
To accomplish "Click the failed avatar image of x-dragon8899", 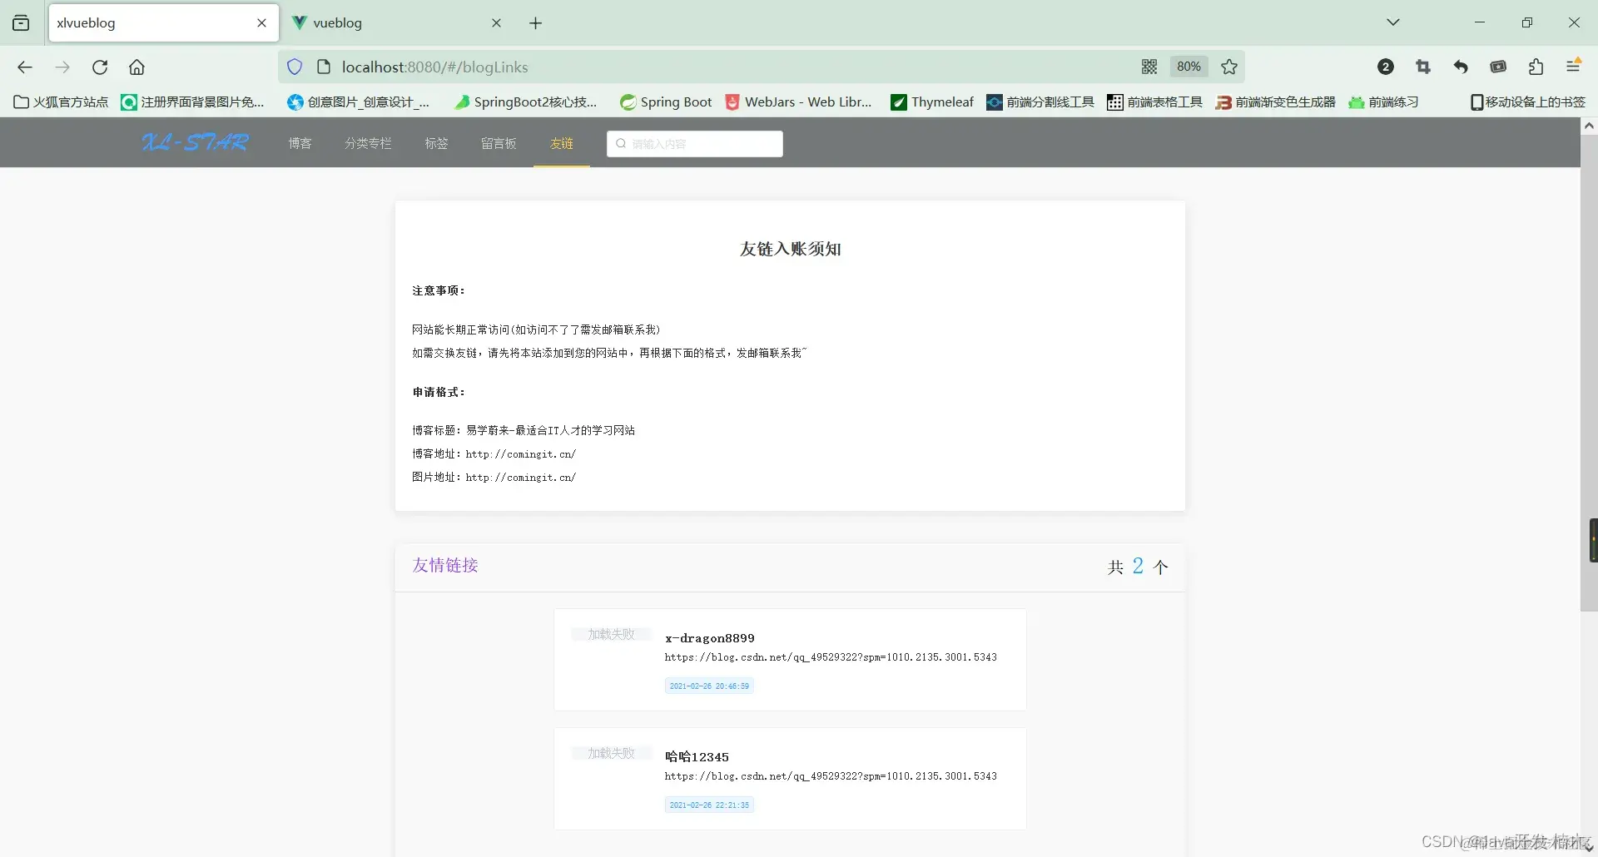I will pyautogui.click(x=611, y=634).
